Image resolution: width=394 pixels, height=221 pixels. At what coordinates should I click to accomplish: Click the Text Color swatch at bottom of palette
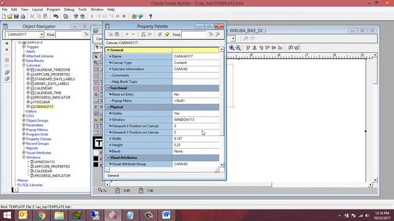click(96, 165)
